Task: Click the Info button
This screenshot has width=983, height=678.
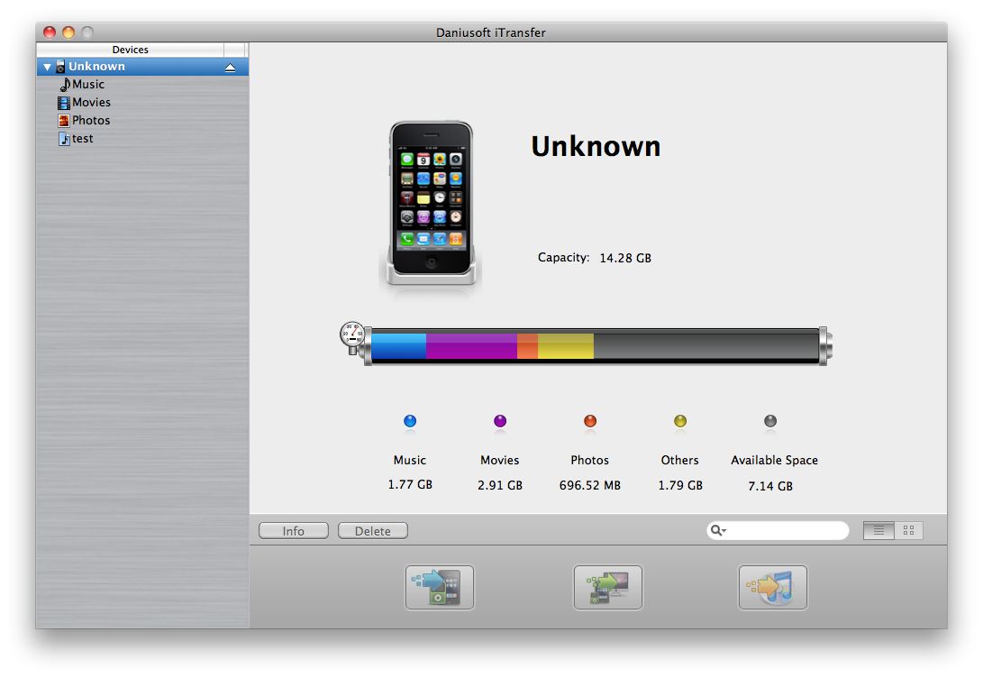Action: 294,531
